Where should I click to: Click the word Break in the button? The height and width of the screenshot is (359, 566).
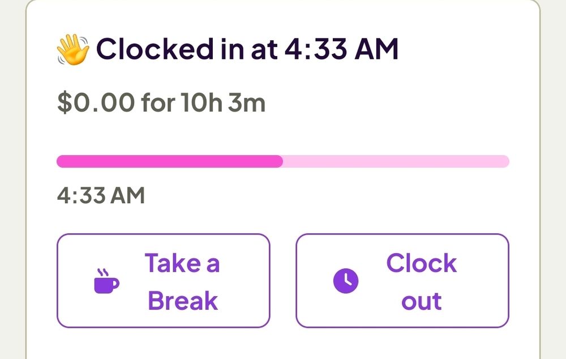[182, 301]
